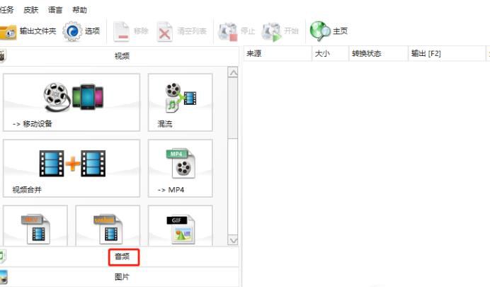Select the WebM video format tile
Image resolution: width=490 pixels, height=287 pixels.
point(108,227)
